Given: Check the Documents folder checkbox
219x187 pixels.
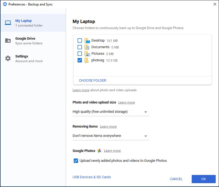Looking at the screenshot, I should point(80,47).
